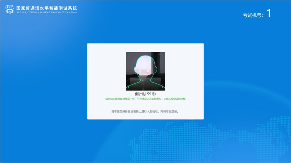Viewport: 291px width, 163px height.
Task: Click the PSC logo icon
Action: tap(10, 9)
